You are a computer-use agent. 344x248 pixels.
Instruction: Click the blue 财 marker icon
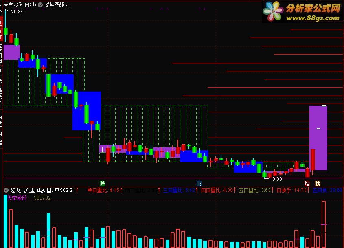199,183
